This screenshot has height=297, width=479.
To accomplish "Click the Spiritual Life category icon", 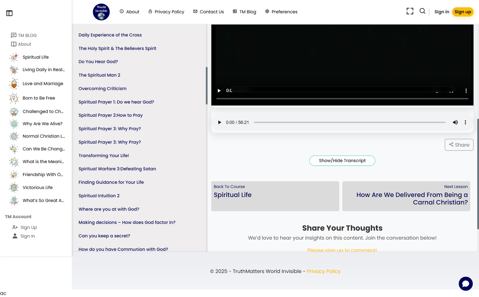I will pos(14,57).
